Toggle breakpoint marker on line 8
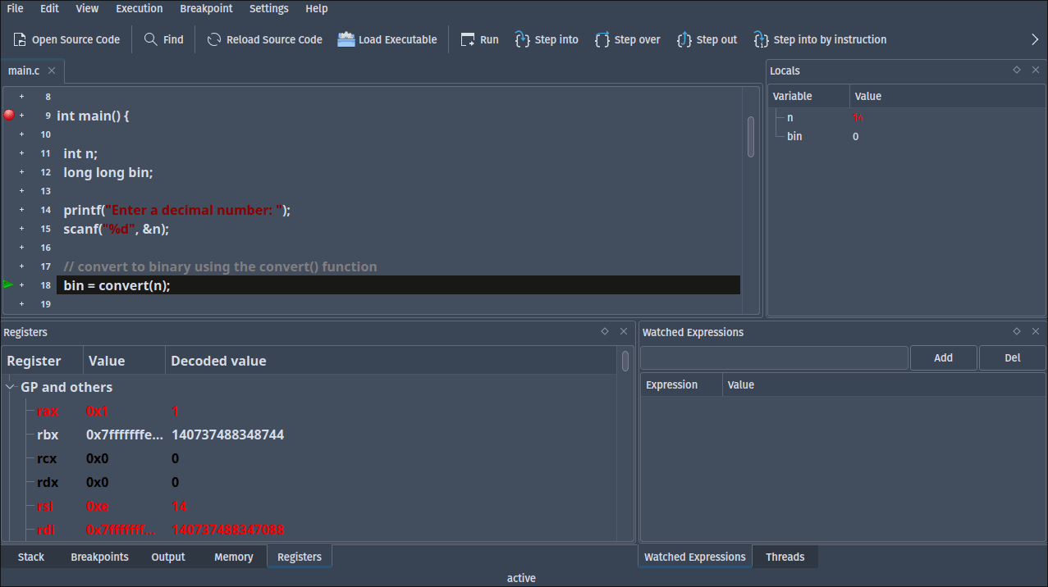Screen dimensions: 1048x587 (22, 97)
